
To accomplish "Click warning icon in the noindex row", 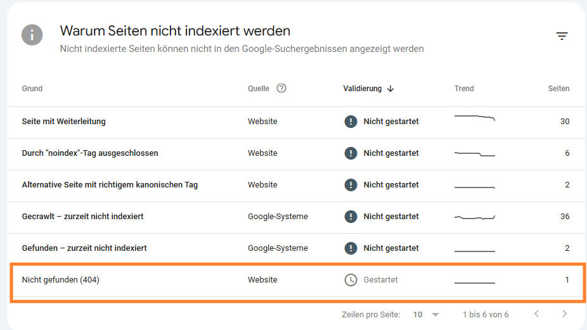I will click(x=351, y=153).
